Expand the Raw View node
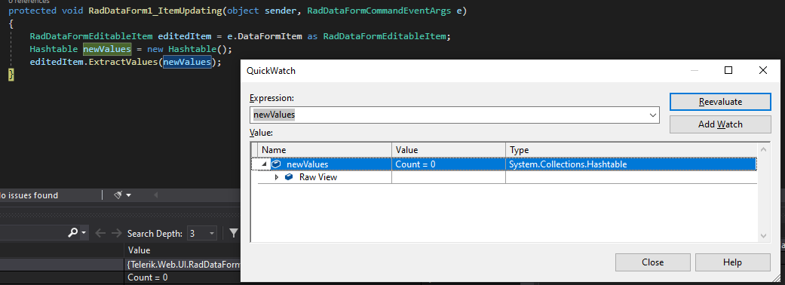785x285 pixels. [x=276, y=177]
